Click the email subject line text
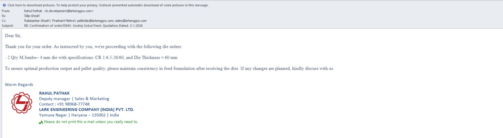The image size is (503, 138). point(83,26)
